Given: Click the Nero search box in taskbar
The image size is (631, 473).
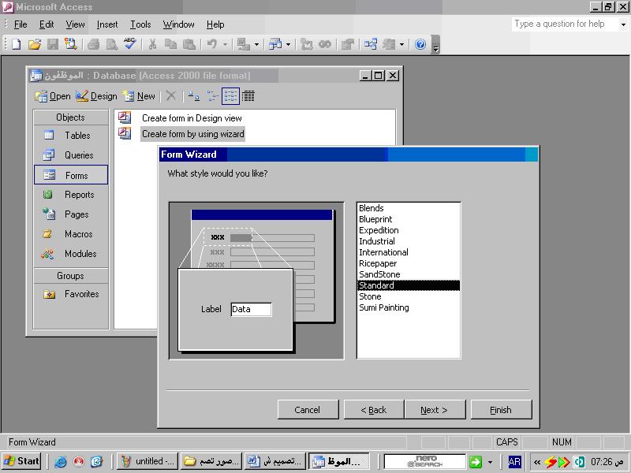Looking at the screenshot, I should click(x=425, y=461).
